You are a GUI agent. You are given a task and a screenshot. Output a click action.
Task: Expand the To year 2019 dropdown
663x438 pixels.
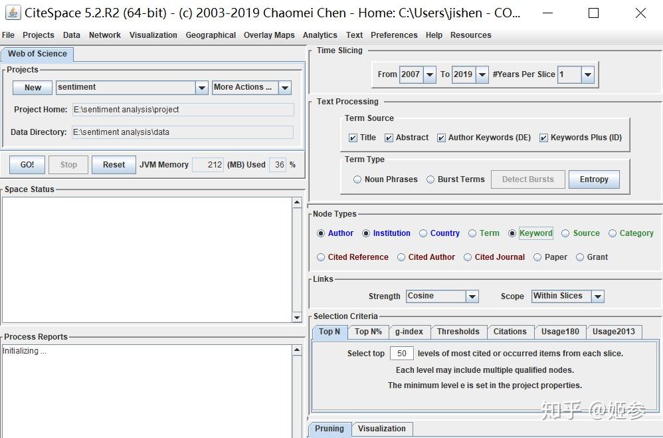[482, 74]
